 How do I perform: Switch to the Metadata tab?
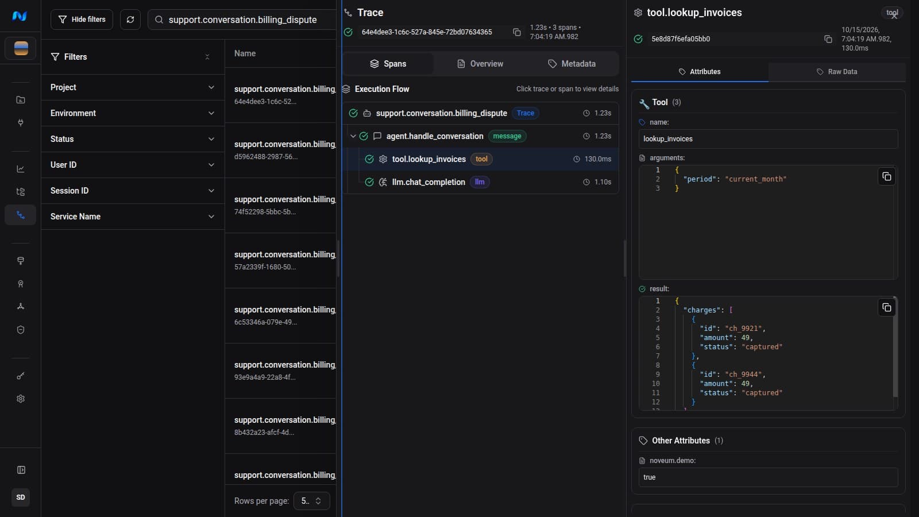pyautogui.click(x=572, y=64)
